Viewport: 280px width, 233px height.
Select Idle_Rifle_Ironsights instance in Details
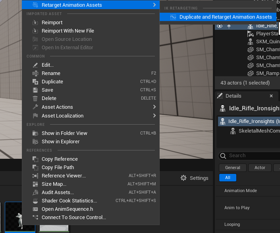pyautogui.click(x=249, y=121)
